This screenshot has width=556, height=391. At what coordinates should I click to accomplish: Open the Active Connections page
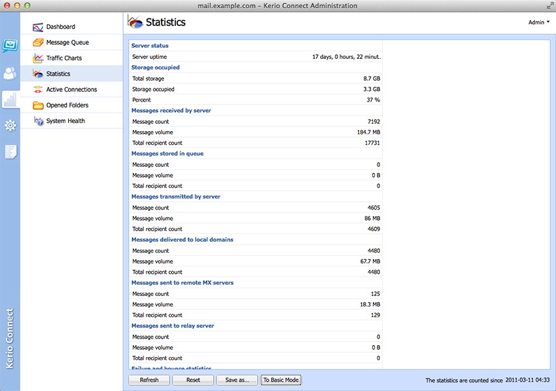(71, 90)
